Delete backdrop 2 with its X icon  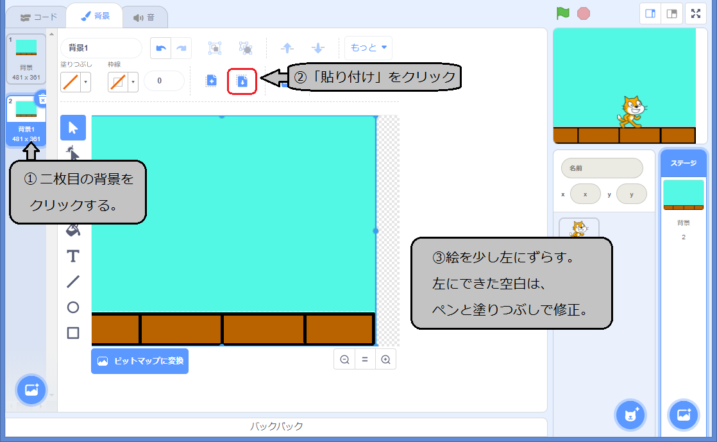pyautogui.click(x=42, y=99)
